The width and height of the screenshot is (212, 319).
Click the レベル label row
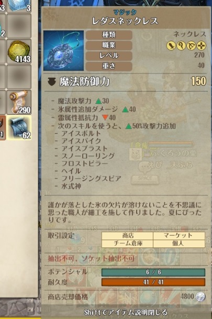pos(109,55)
